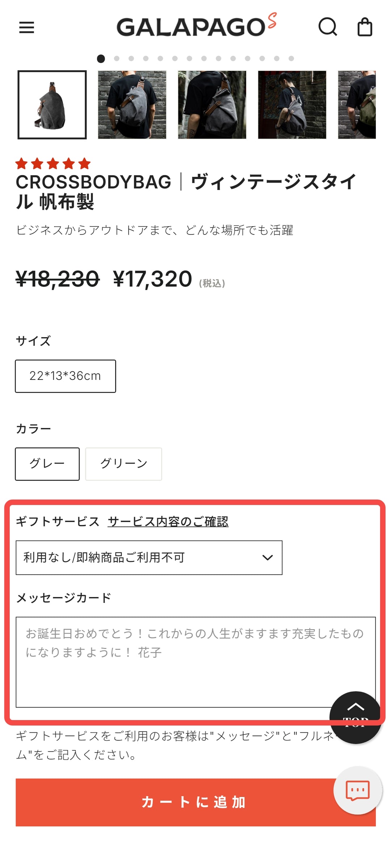
Task: Focus the message card text area
Action: coord(195,662)
